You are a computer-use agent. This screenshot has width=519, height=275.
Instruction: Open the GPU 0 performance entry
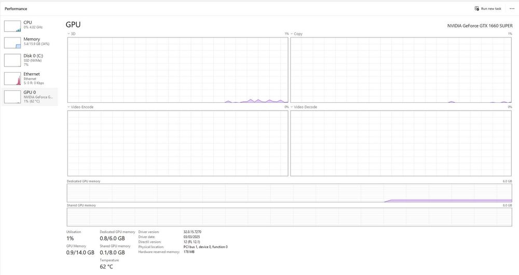coord(30,97)
